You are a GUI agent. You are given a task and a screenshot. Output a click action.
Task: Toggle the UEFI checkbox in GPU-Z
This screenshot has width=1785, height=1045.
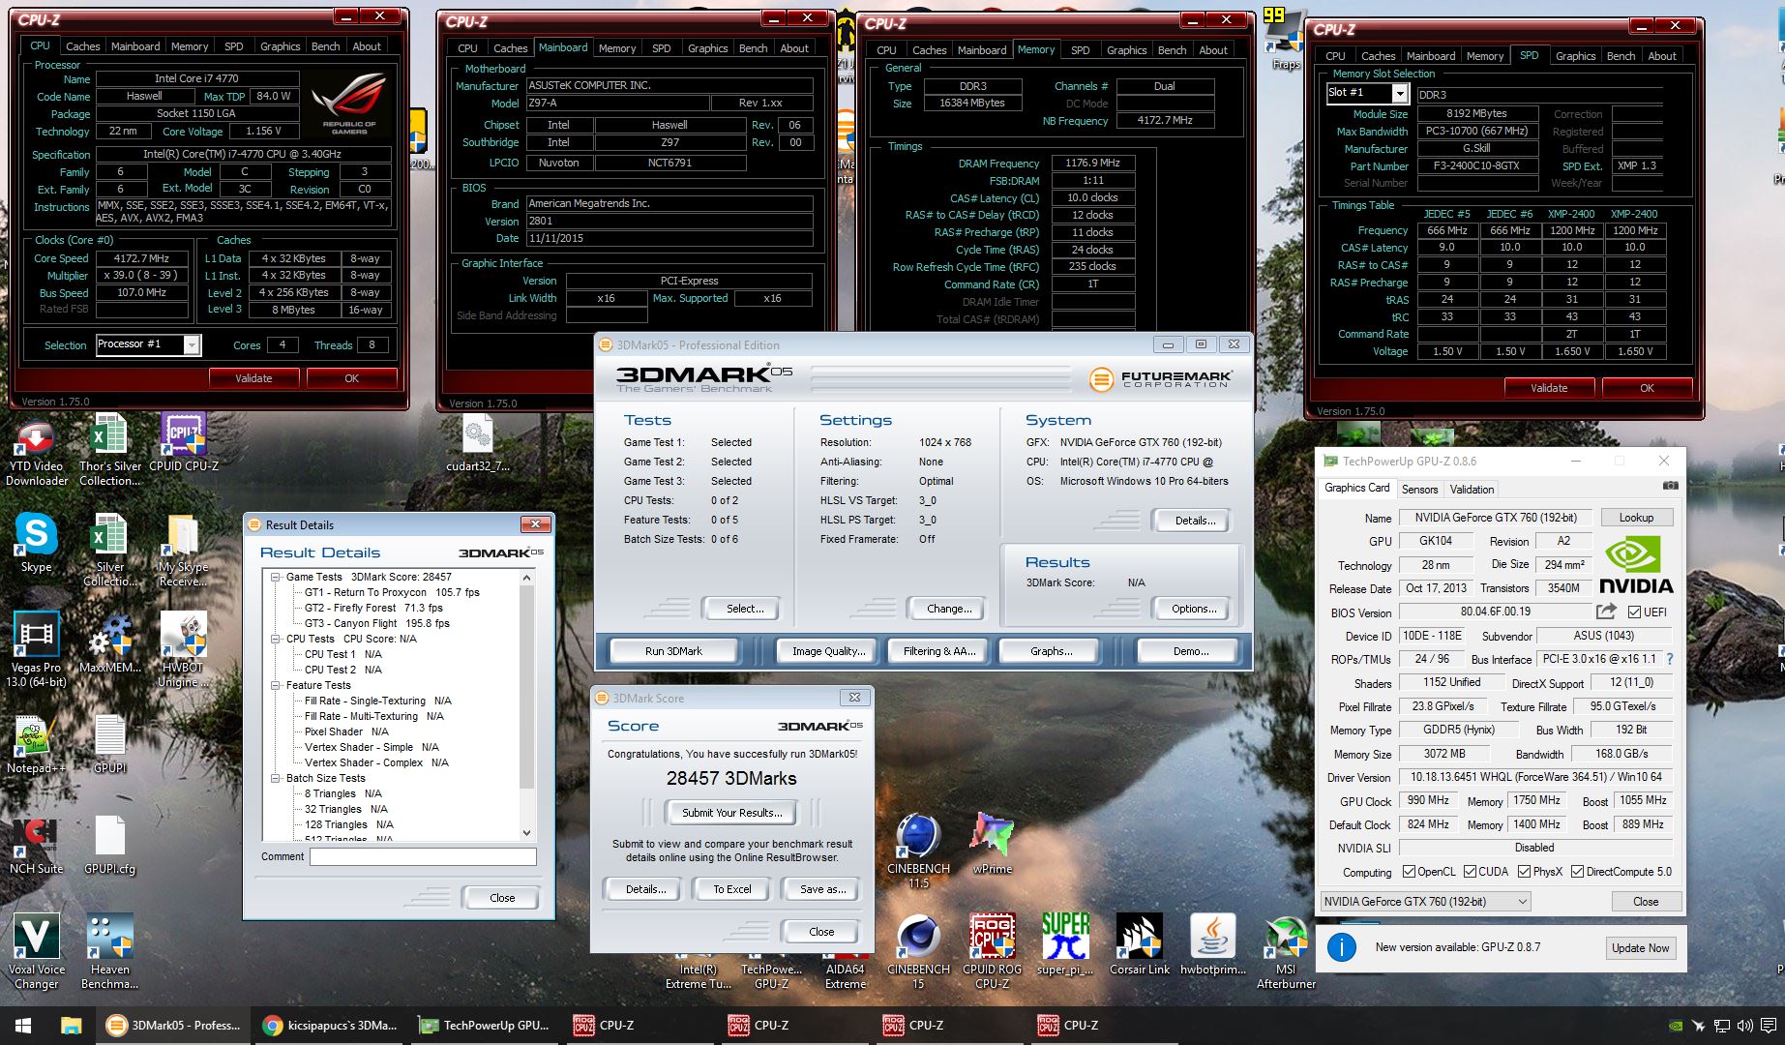1634,612
